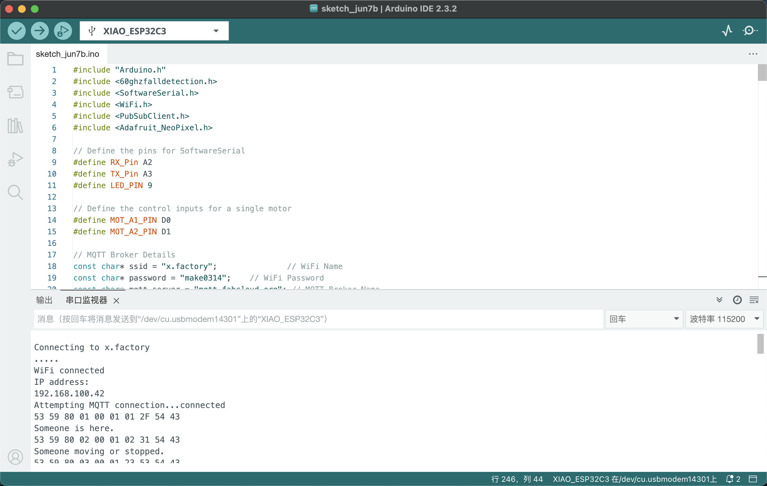Open the editor tab options three-dot menu
This screenshot has width=767, height=486.
pos(753,54)
